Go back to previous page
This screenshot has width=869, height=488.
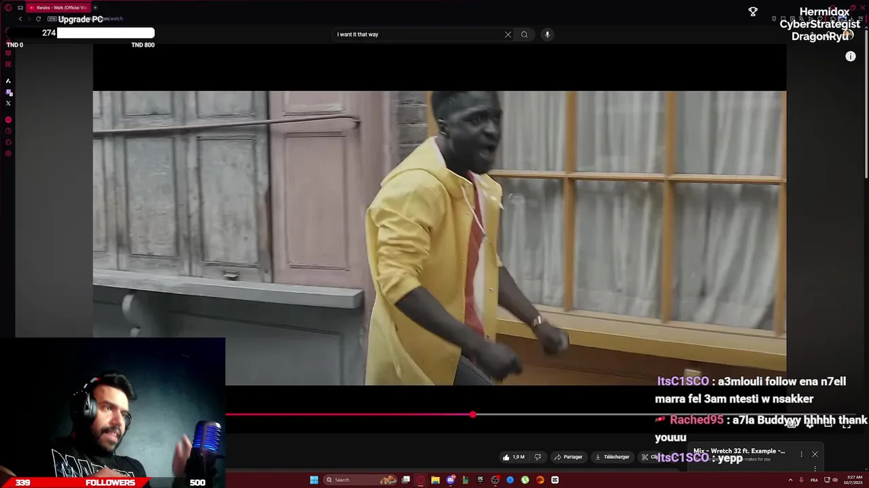(20, 19)
